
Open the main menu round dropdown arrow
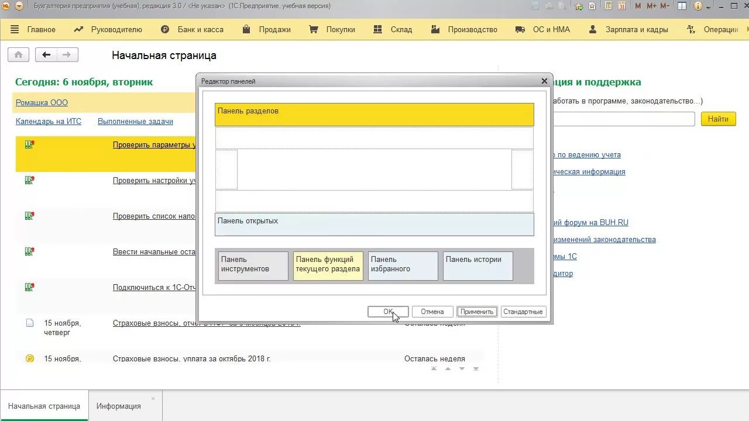click(19, 6)
